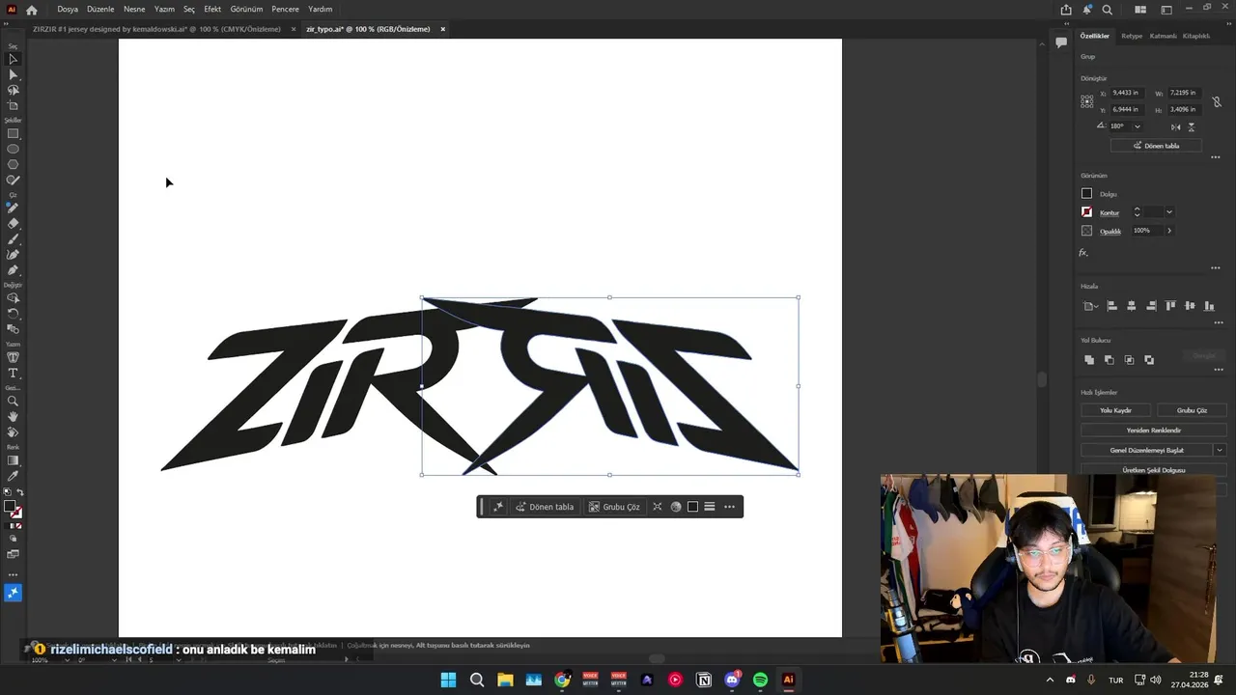
Task: Open the Dosya menu
Action: point(68,10)
